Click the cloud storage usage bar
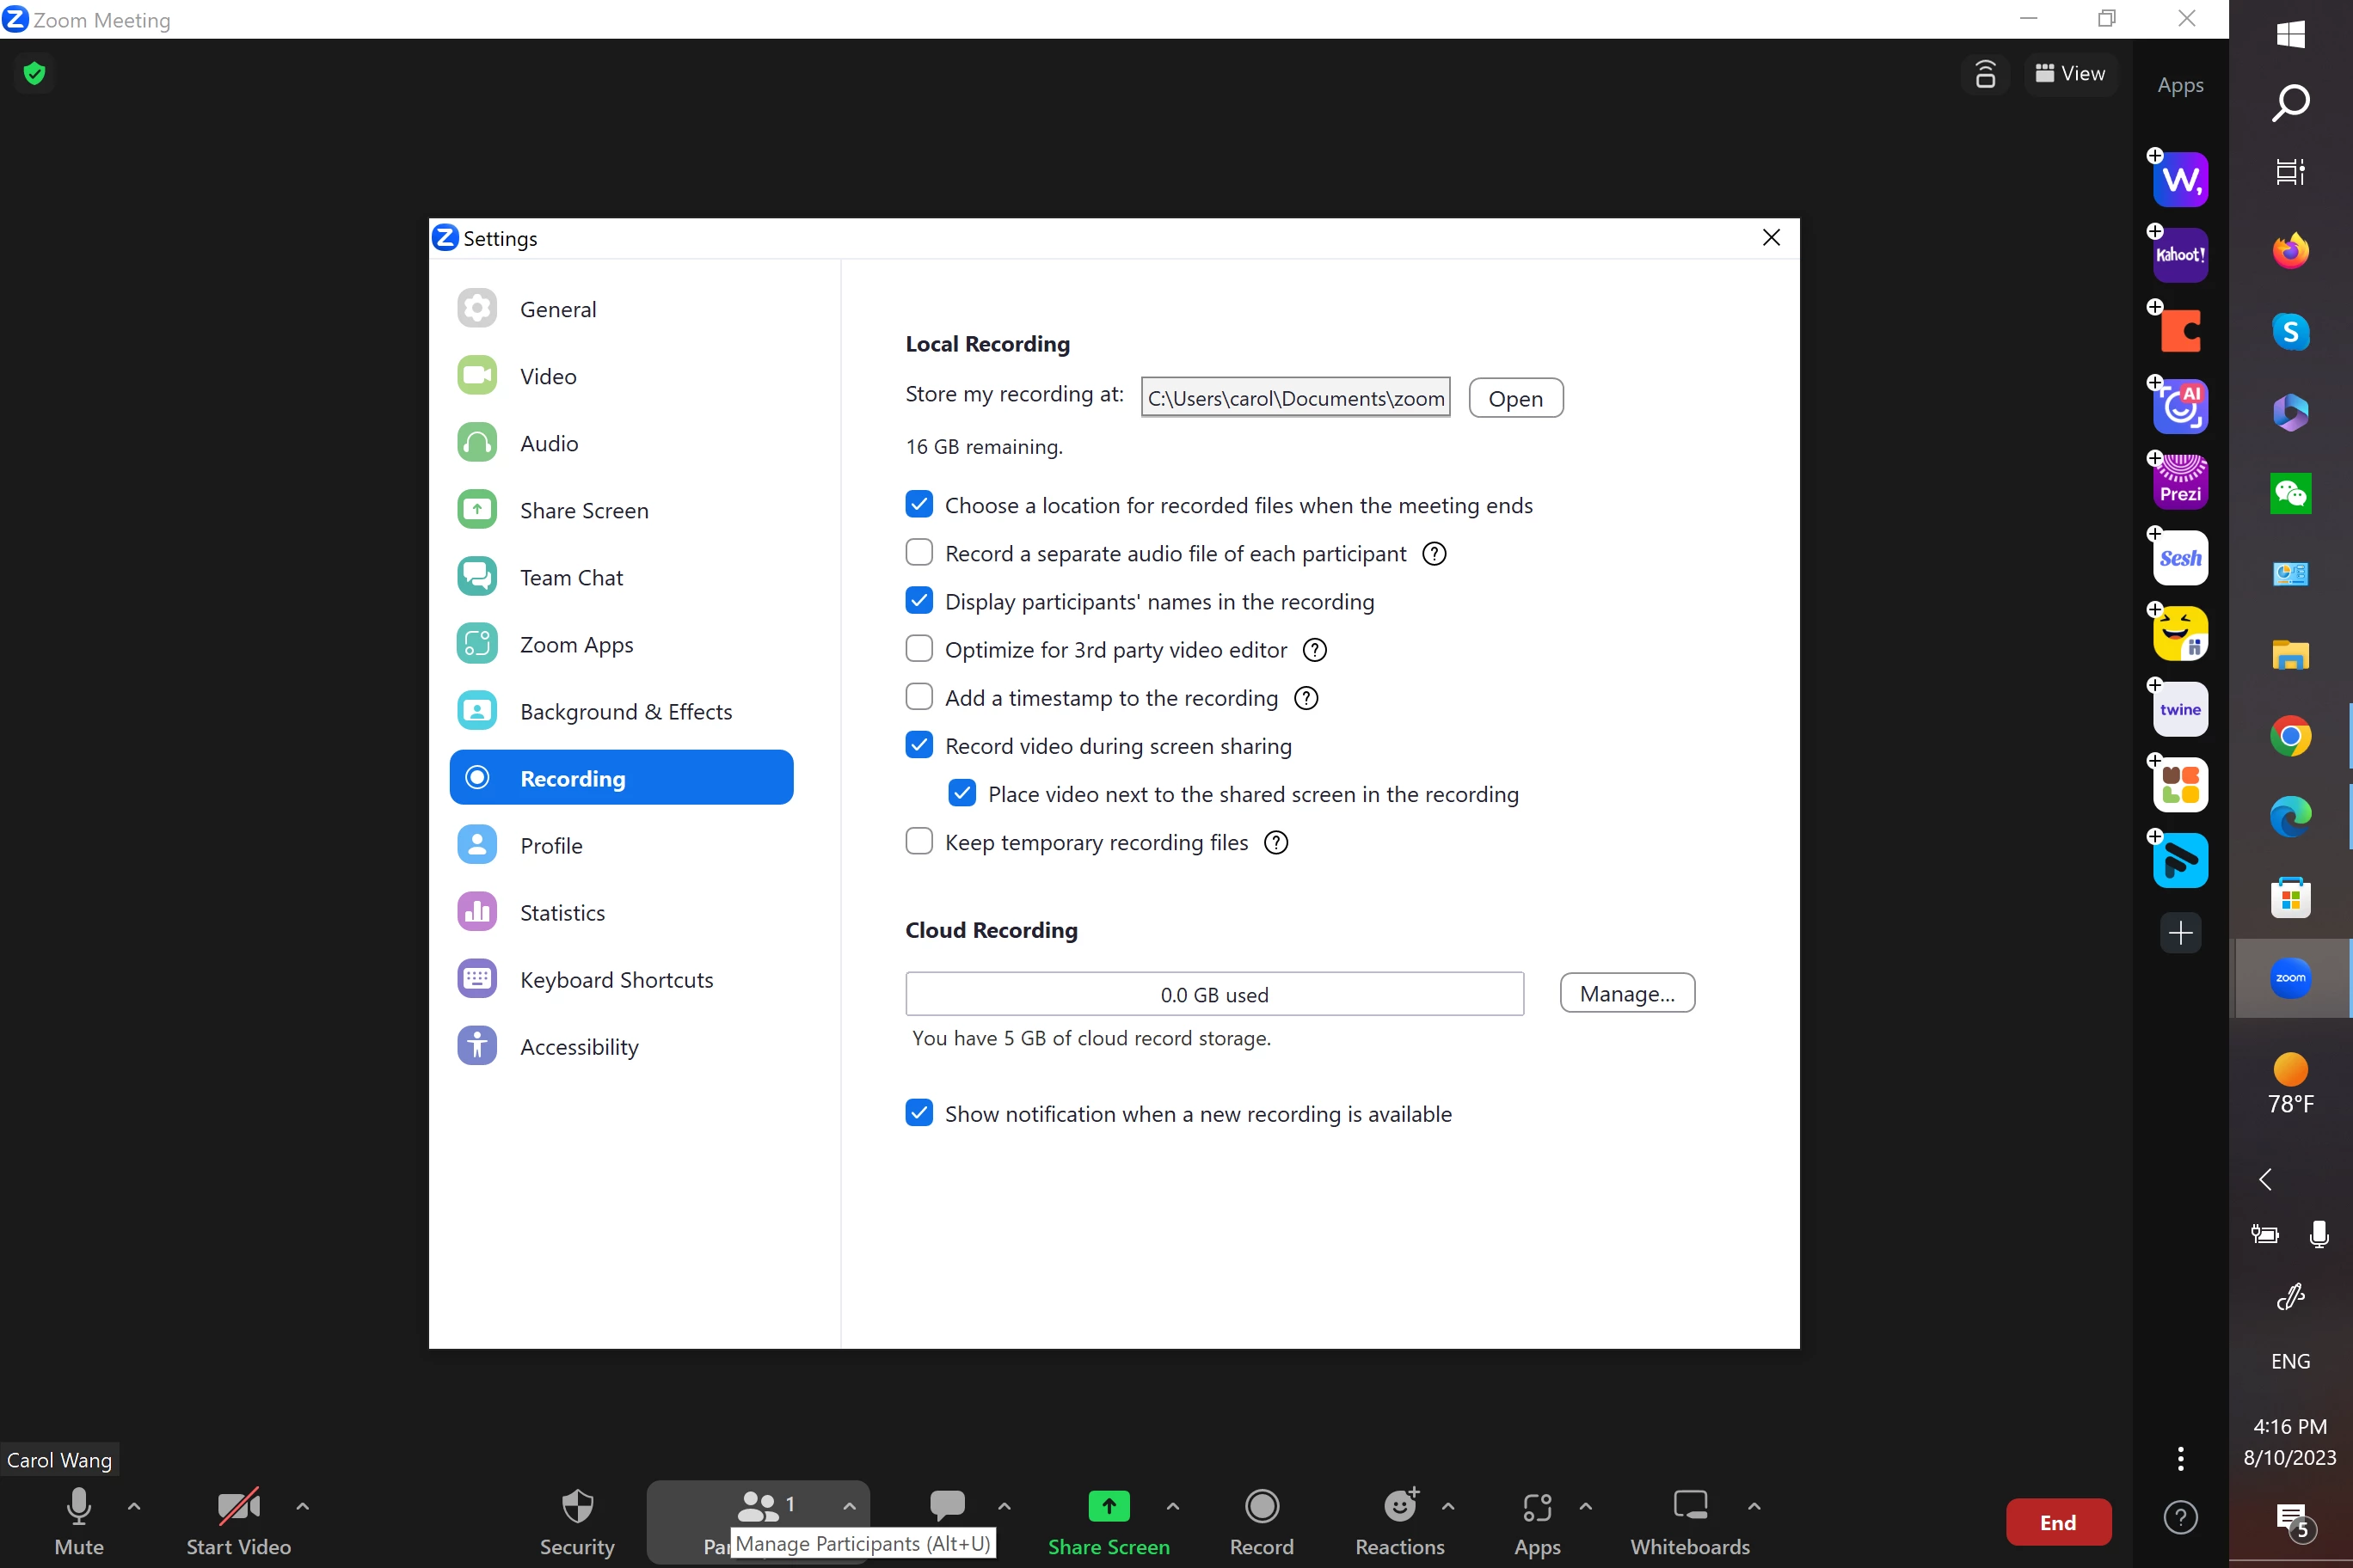 1213,994
